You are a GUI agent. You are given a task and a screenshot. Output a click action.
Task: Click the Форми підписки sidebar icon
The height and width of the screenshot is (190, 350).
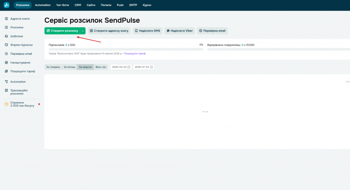click(6, 45)
